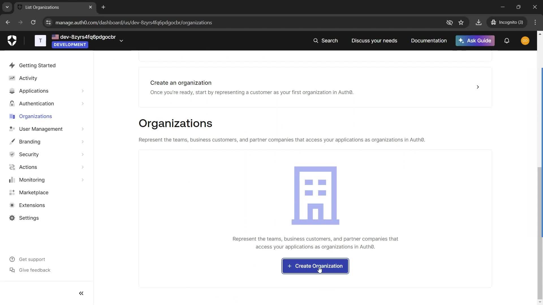Expand the Branding submenu chevron

point(83,142)
